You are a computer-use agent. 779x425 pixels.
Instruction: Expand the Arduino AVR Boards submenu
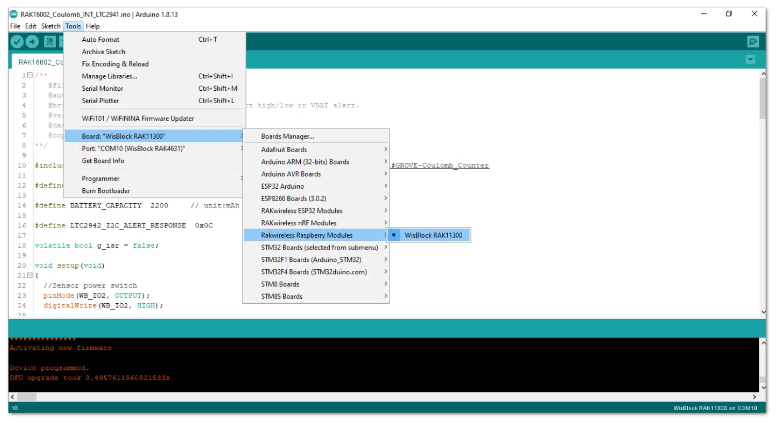pos(316,174)
